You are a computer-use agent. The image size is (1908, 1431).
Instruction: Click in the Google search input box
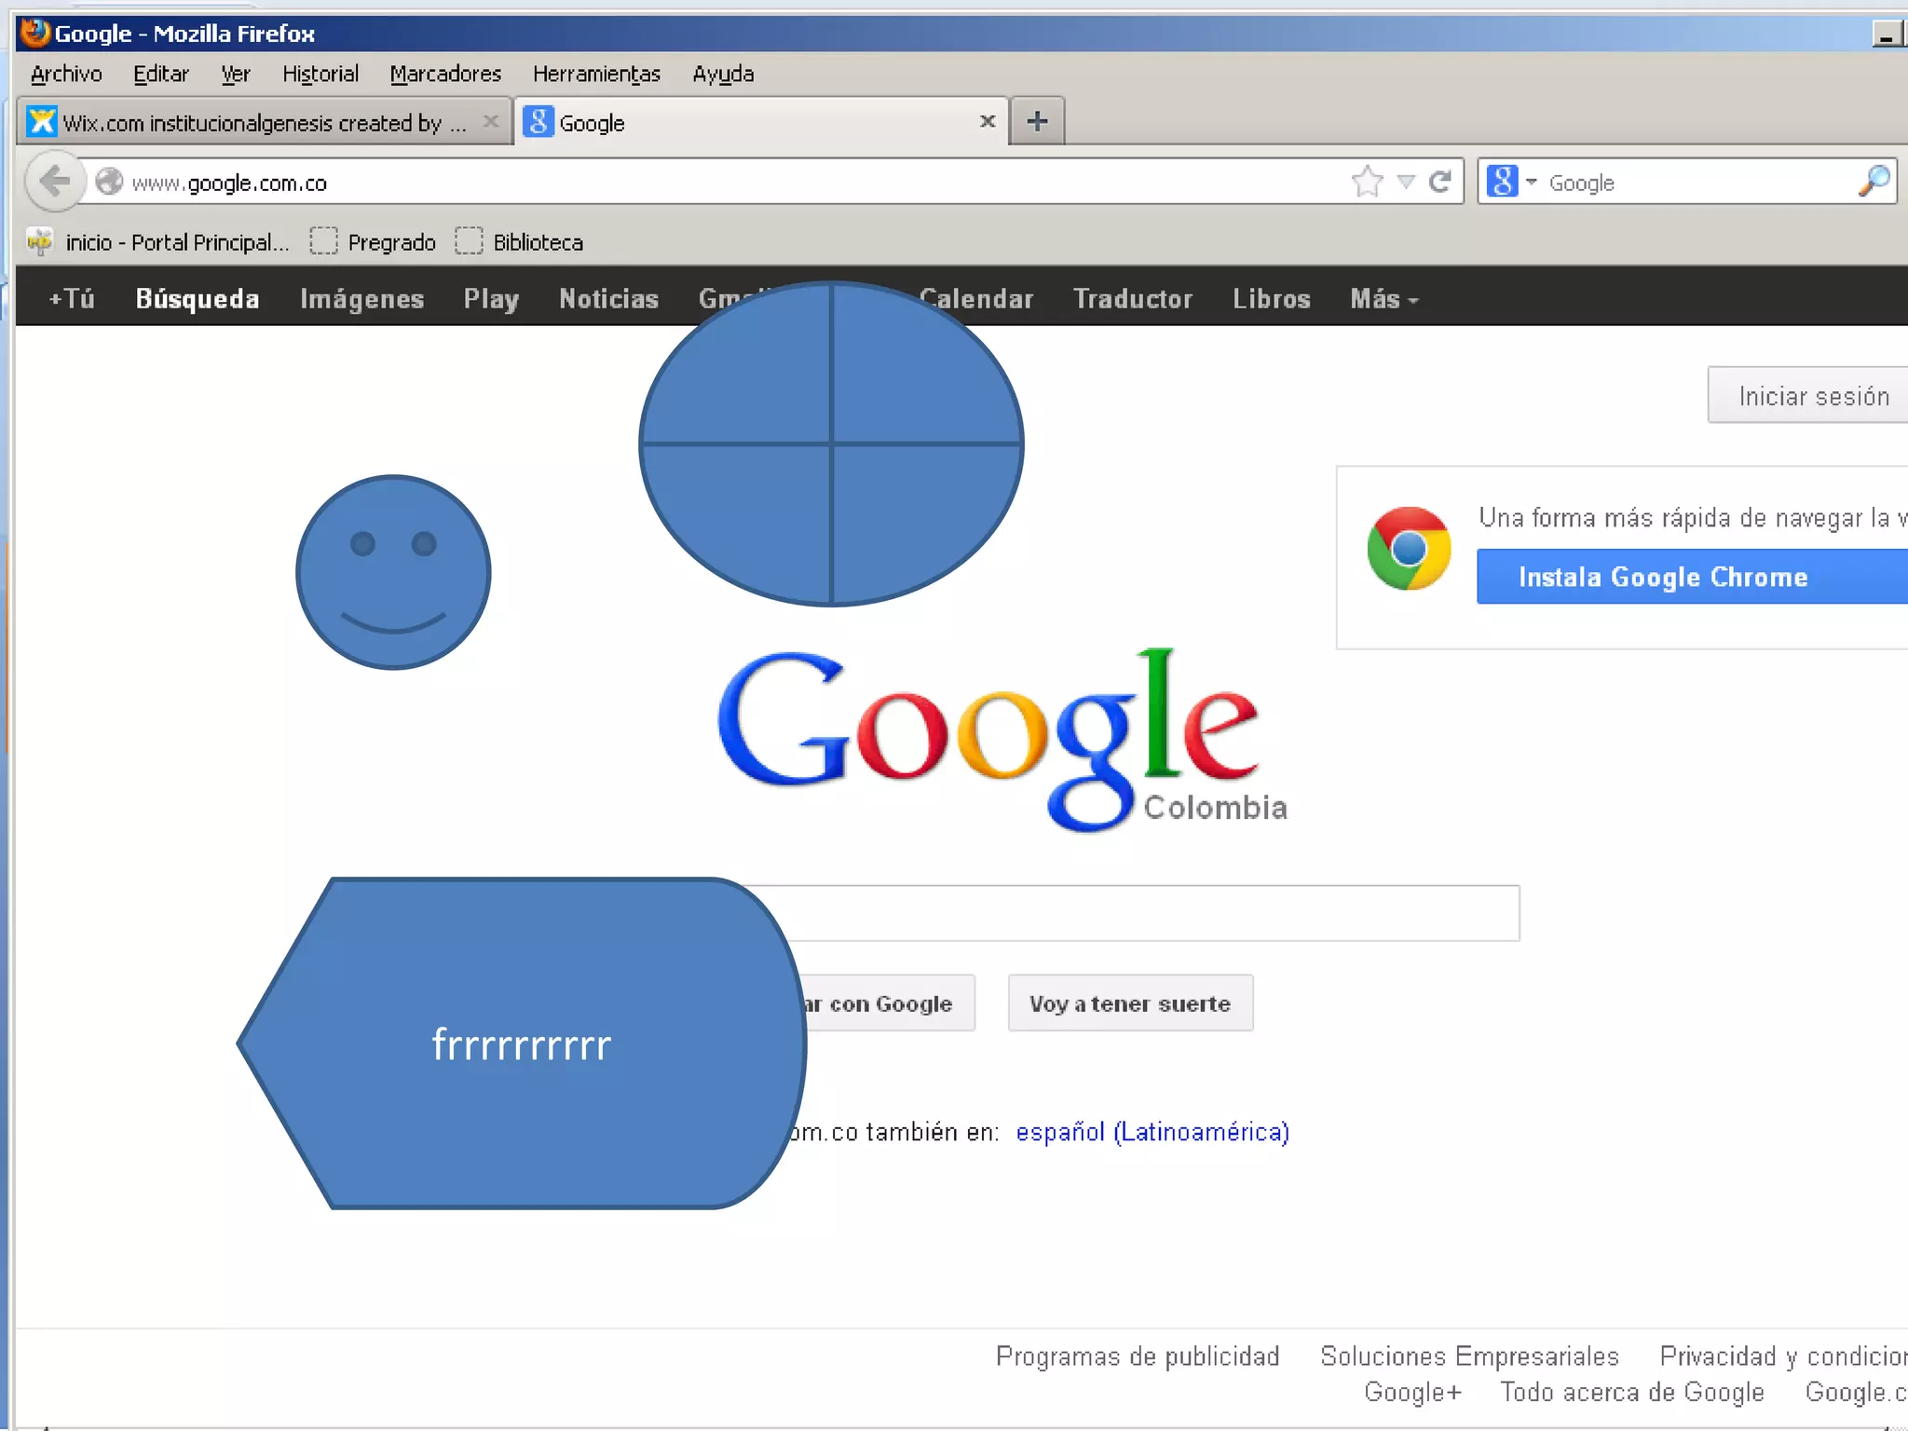point(1155,913)
